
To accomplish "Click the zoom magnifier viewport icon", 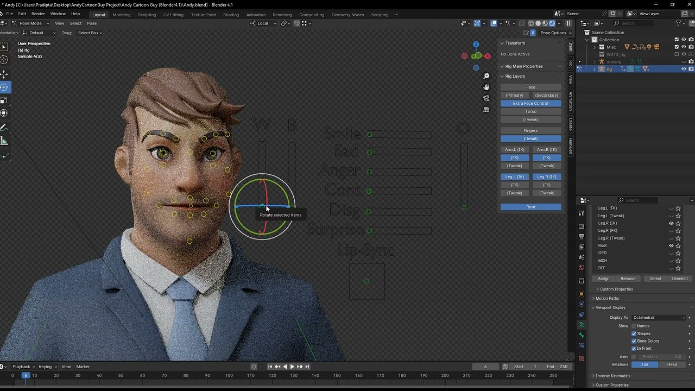I will (x=486, y=76).
